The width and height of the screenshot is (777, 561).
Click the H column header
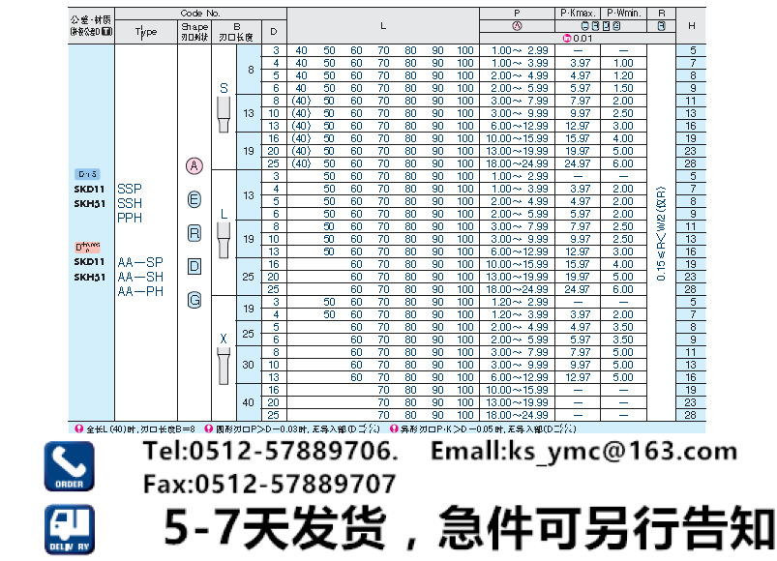[691, 26]
